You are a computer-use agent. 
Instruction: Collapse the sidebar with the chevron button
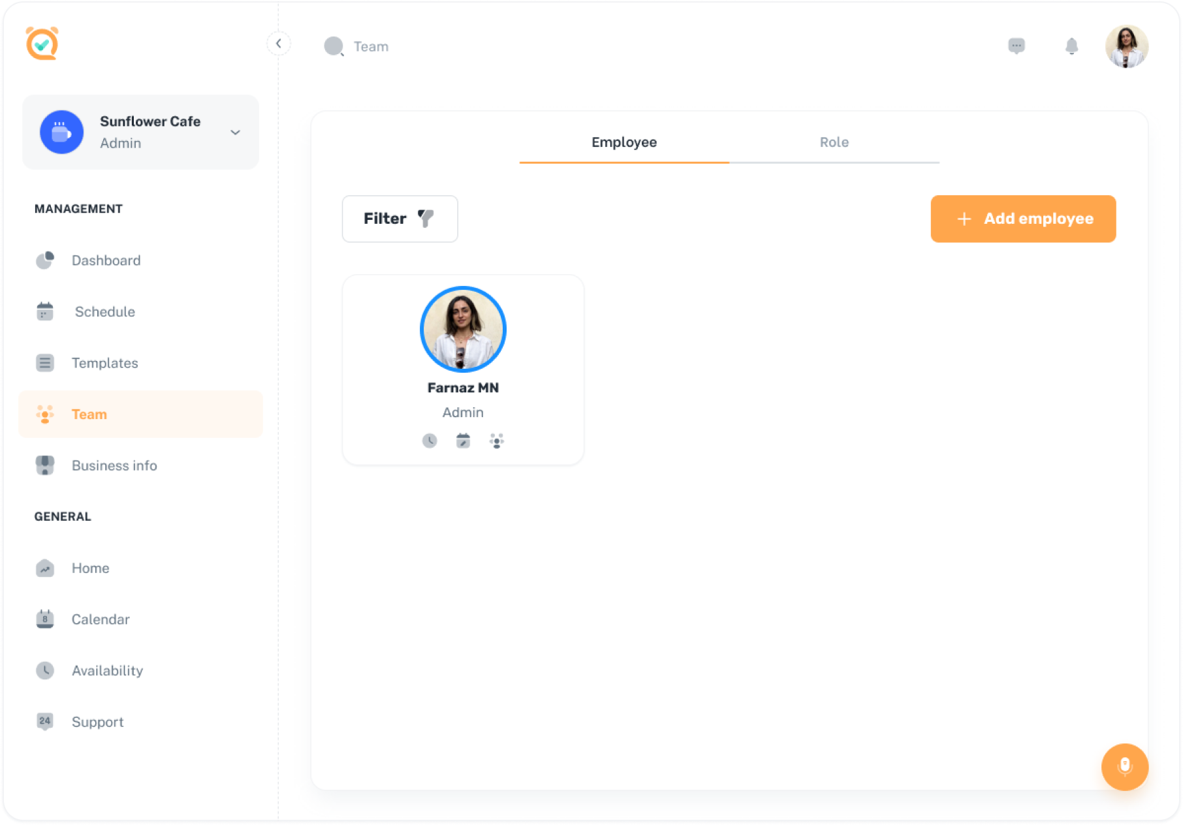point(279,44)
